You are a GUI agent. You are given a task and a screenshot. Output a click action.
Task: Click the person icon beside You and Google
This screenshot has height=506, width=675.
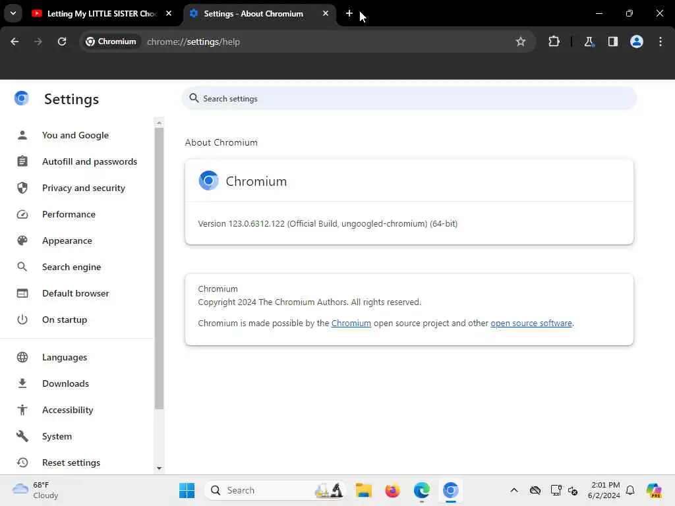point(22,135)
